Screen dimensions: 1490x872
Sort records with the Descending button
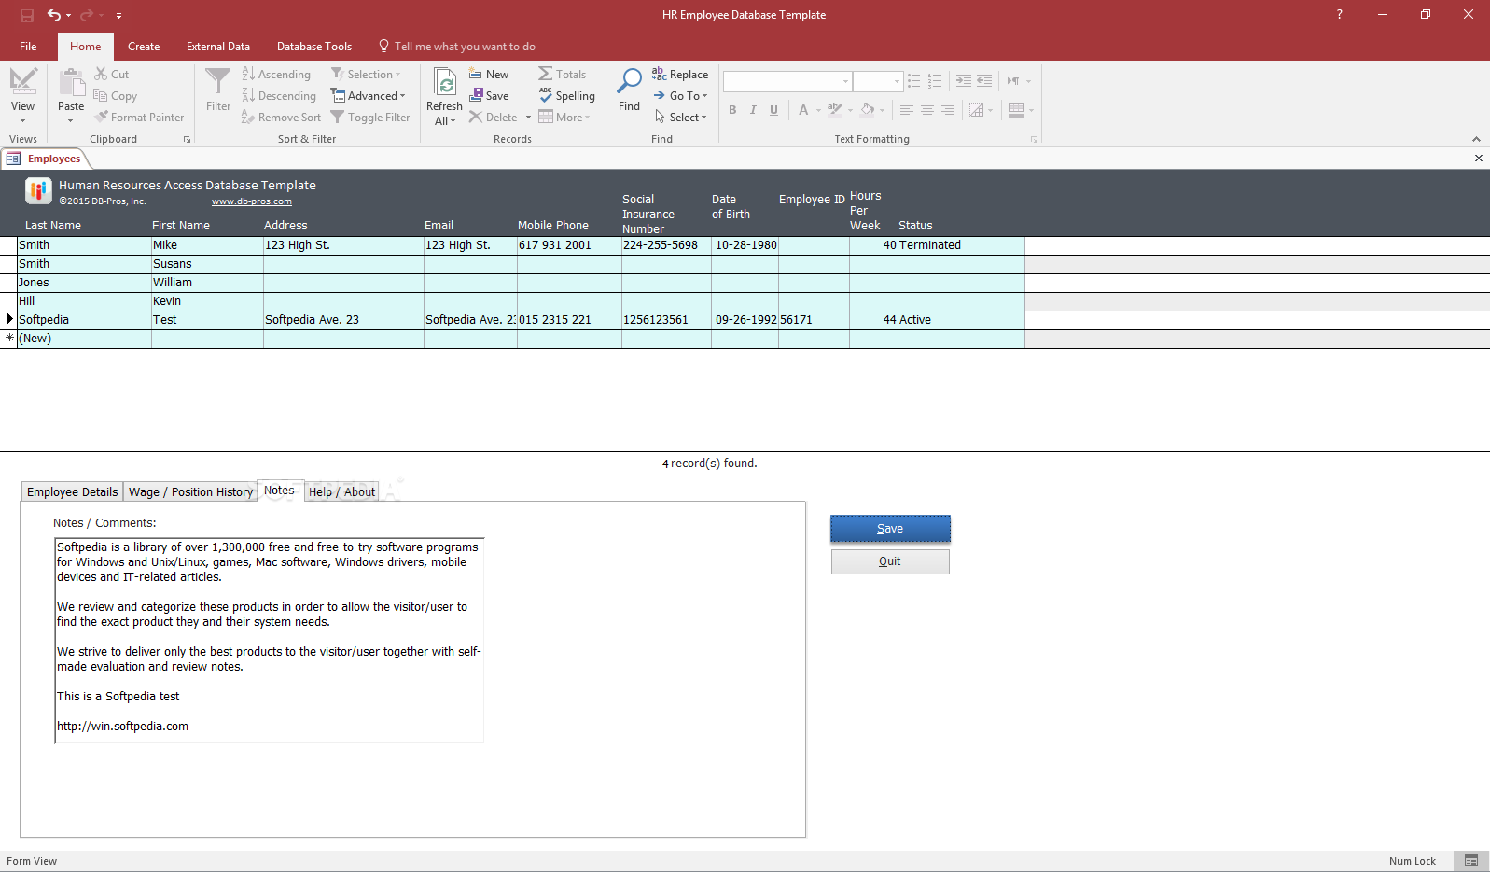[279, 96]
